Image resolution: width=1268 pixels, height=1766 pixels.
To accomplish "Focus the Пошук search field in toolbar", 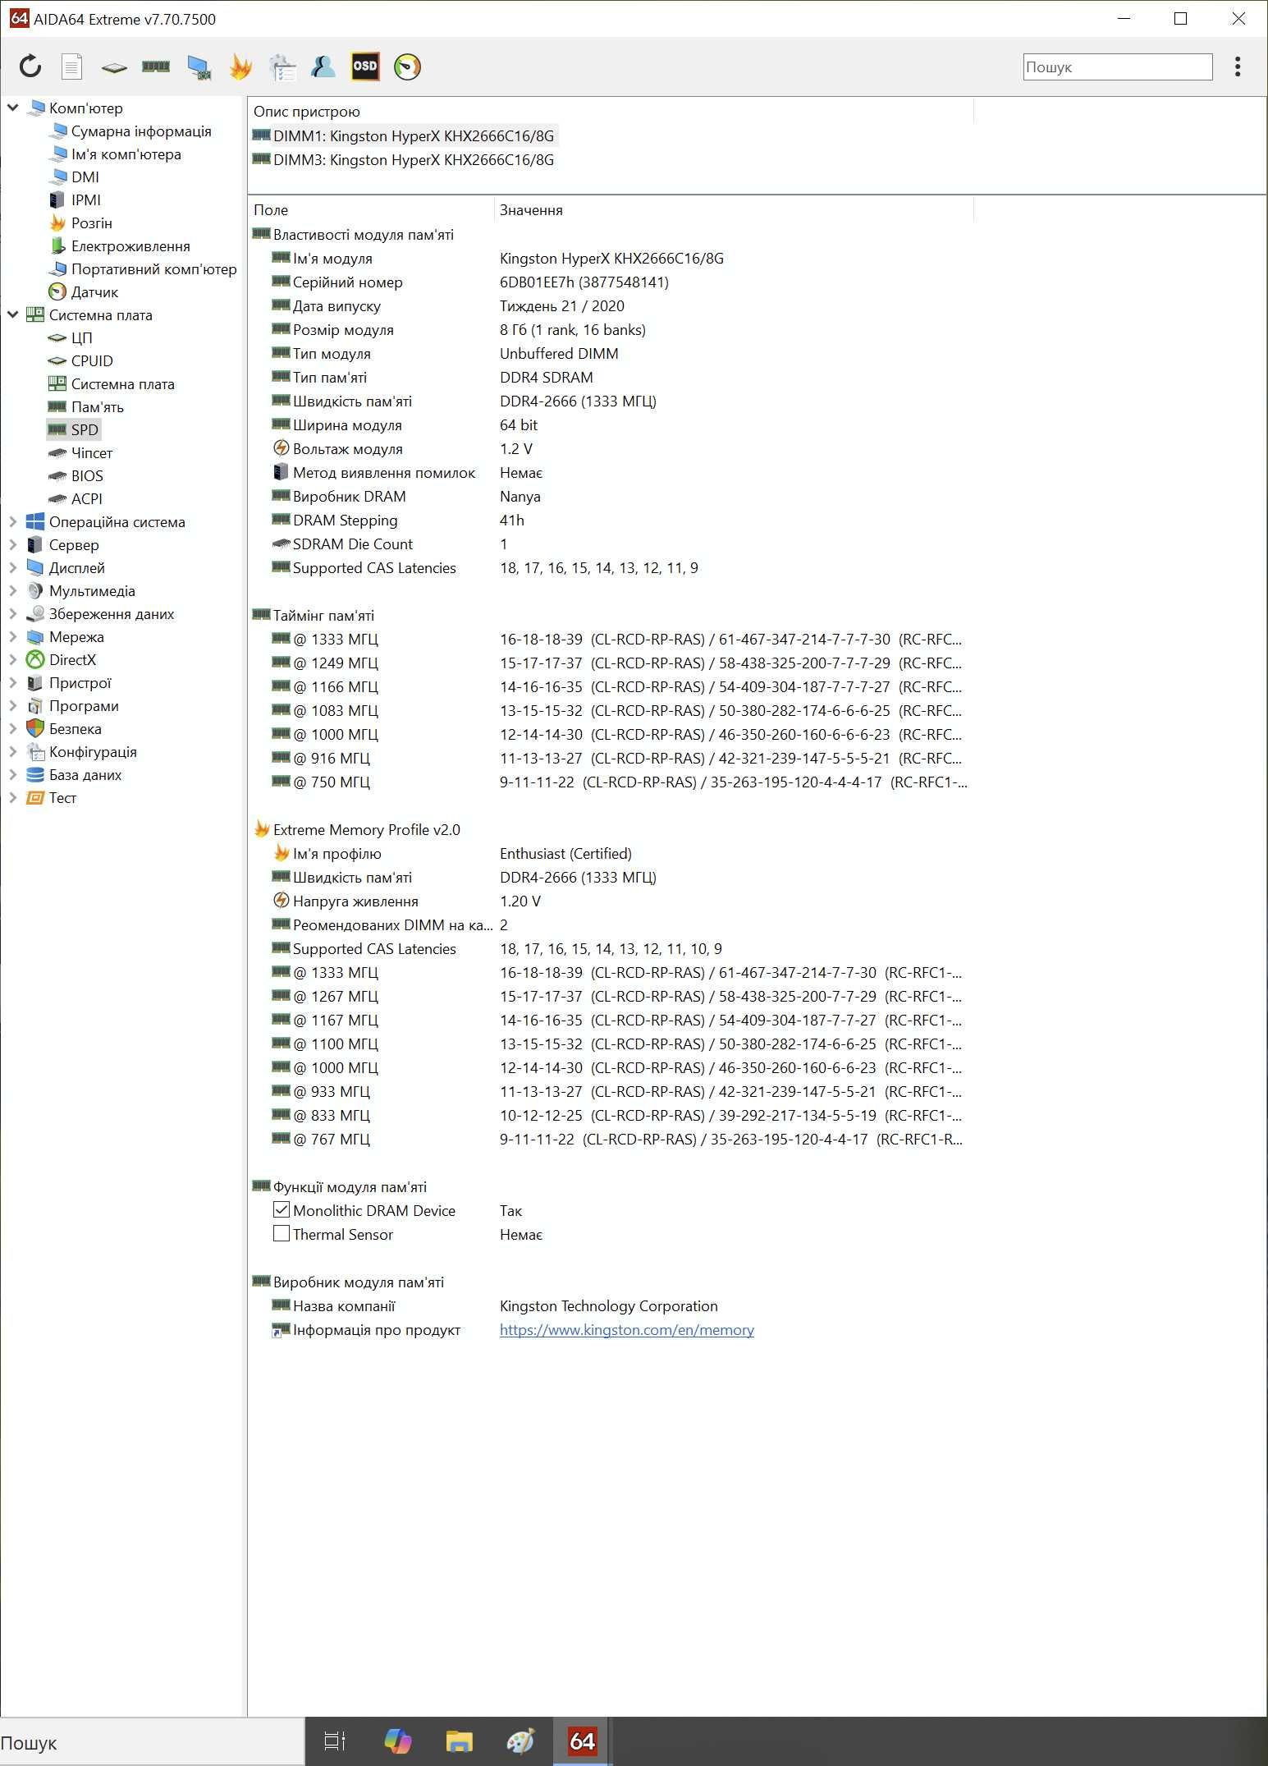I will click(1118, 67).
